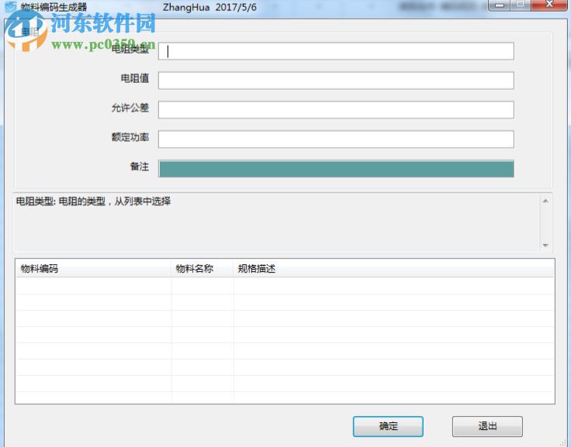The width and height of the screenshot is (571, 447).
Task: Click the 规格描述 column header
Action: [x=393, y=269]
